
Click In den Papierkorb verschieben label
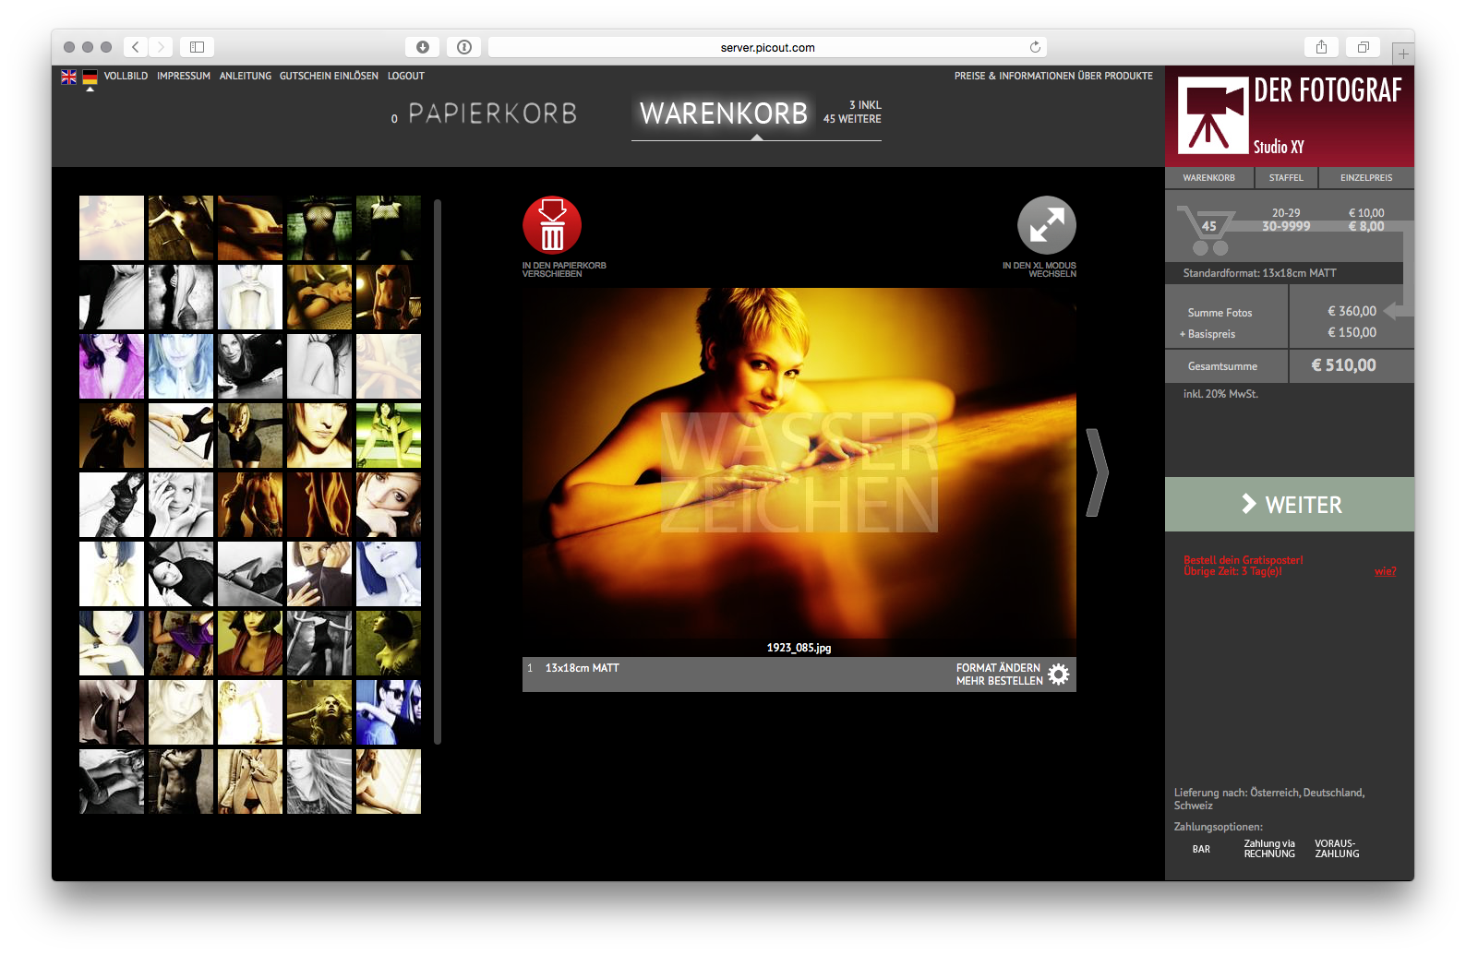(x=564, y=269)
